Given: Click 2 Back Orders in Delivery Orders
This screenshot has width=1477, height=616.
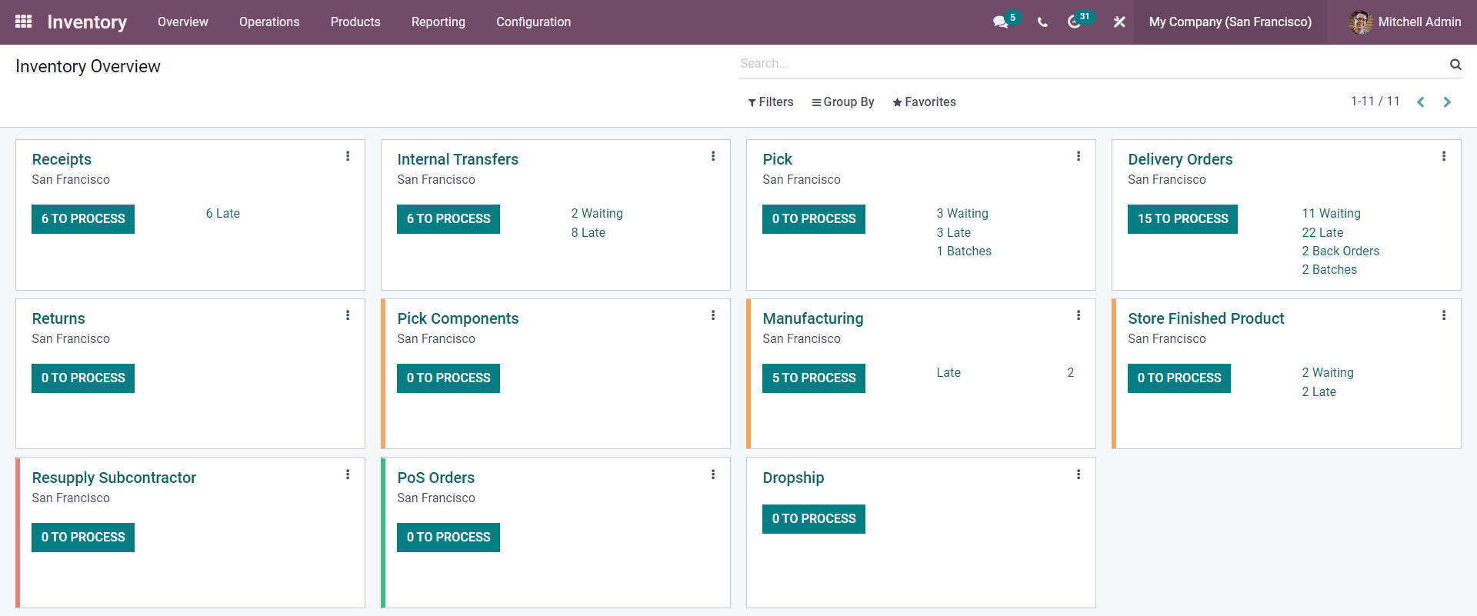Looking at the screenshot, I should coord(1341,251).
